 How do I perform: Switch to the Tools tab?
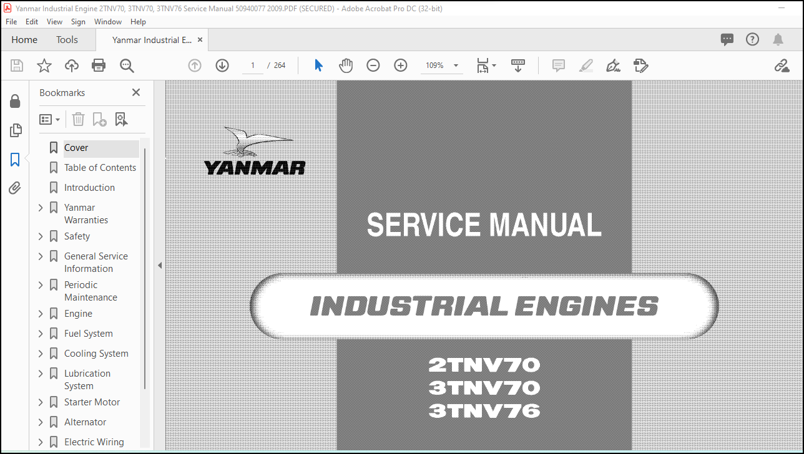point(67,40)
